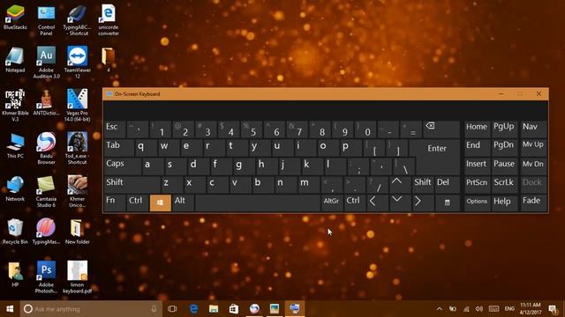This screenshot has height=317, width=565.
Task: Select the Vegas Pro 14.0 desktop icon
Action: click(77, 106)
